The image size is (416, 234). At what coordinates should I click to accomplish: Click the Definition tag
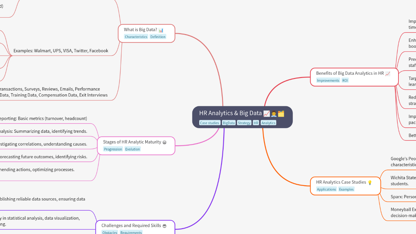(x=158, y=37)
